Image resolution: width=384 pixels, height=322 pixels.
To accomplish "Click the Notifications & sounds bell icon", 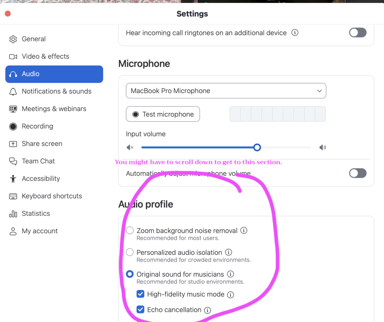I will tap(13, 92).
